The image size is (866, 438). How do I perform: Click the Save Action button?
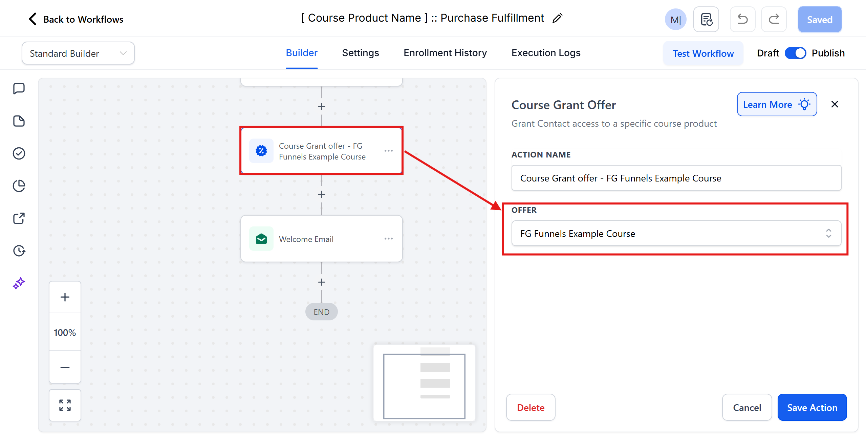[812, 407]
